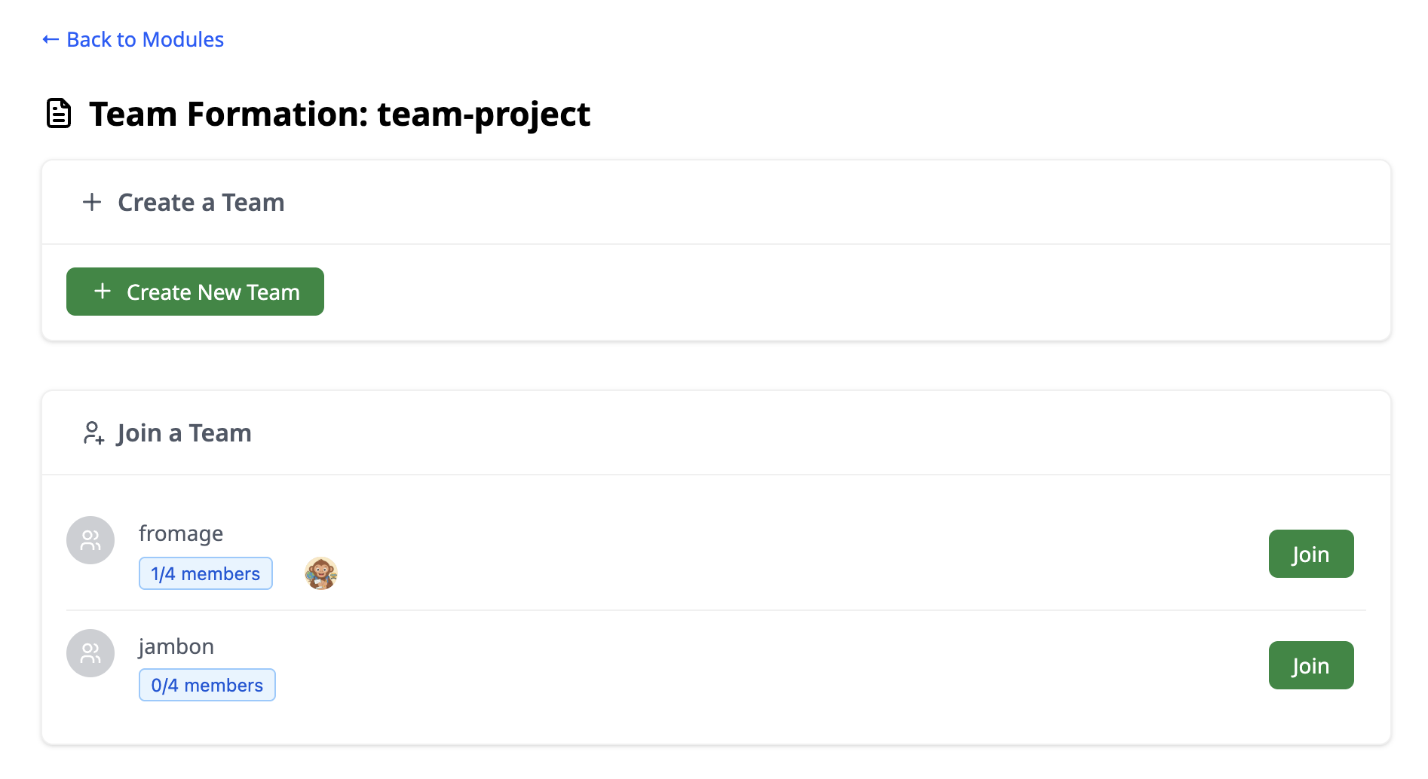Image resolution: width=1428 pixels, height=779 pixels.
Task: Select the jambon team name
Action: (x=176, y=646)
